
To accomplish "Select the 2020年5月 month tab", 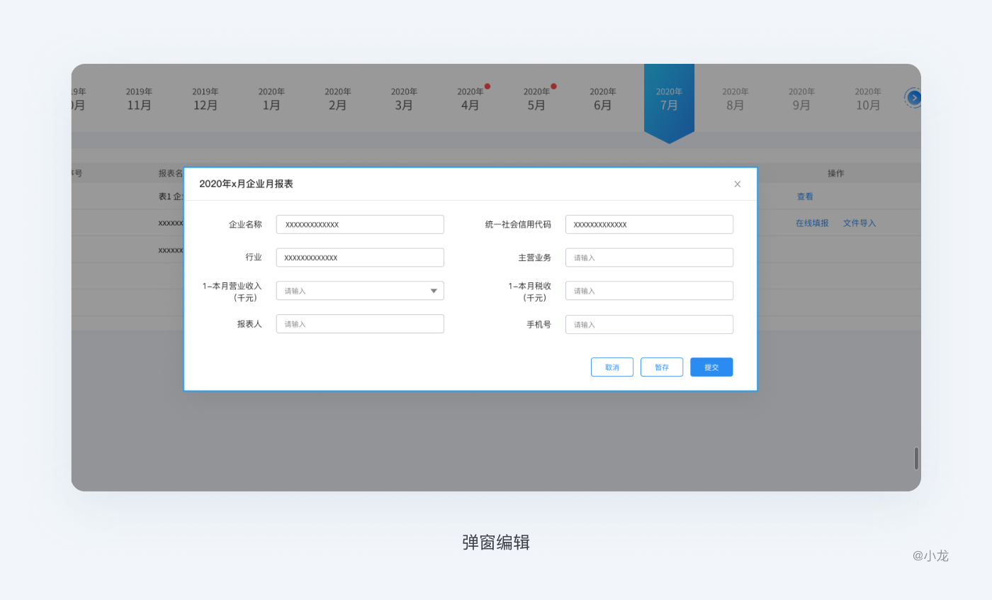I will coord(537,99).
